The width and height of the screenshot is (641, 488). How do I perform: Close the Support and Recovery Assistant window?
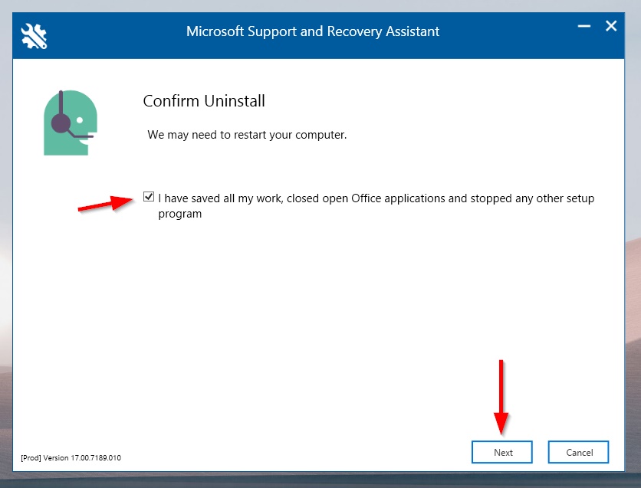(x=611, y=26)
